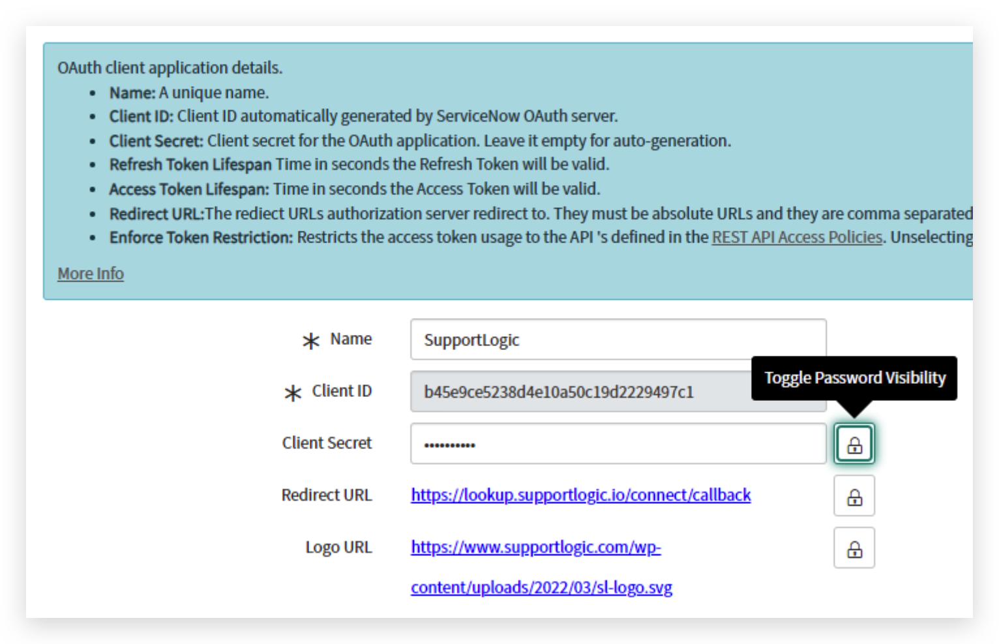Click the 'Access Token Lifespan:' description line
999x644 pixels.
tap(355, 189)
